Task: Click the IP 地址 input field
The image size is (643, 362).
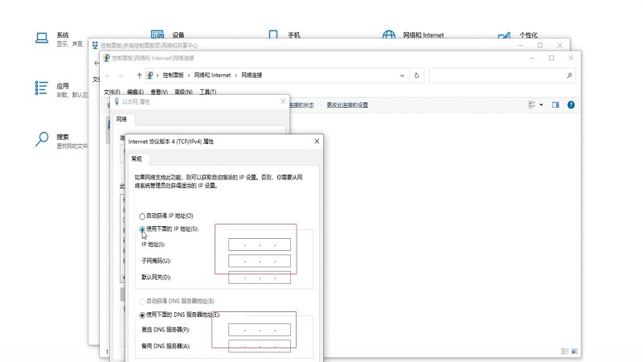Action: [x=260, y=245]
